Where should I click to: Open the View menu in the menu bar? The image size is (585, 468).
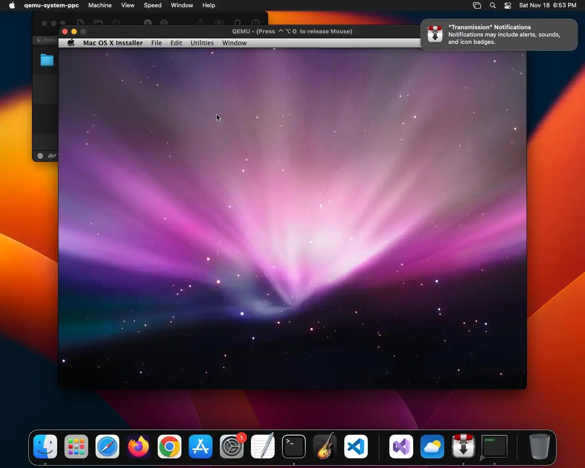128,5
